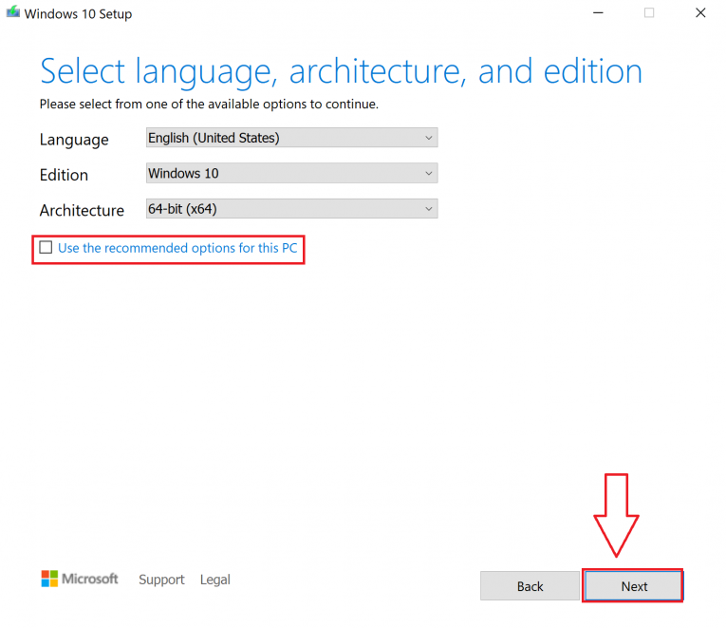This screenshot has width=726, height=628.
Task: Click the Language field label
Action: tap(74, 140)
